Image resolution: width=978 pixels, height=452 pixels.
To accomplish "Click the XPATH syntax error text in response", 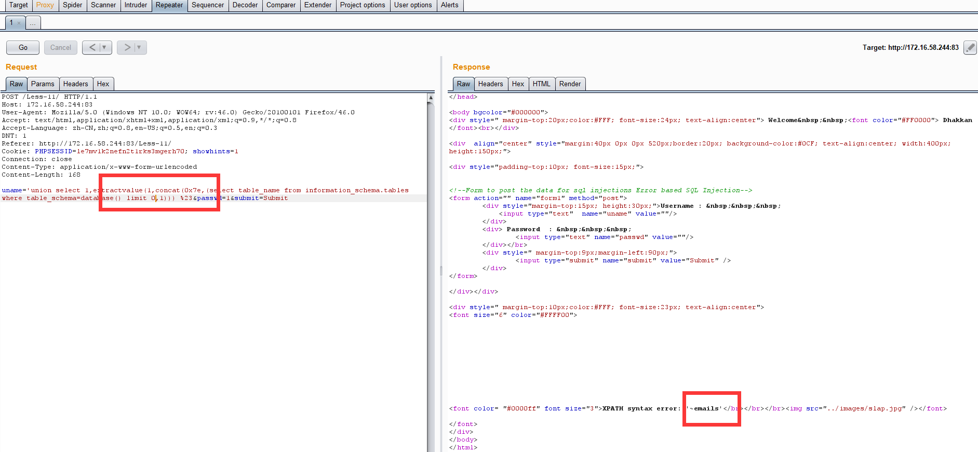I will [x=641, y=408].
